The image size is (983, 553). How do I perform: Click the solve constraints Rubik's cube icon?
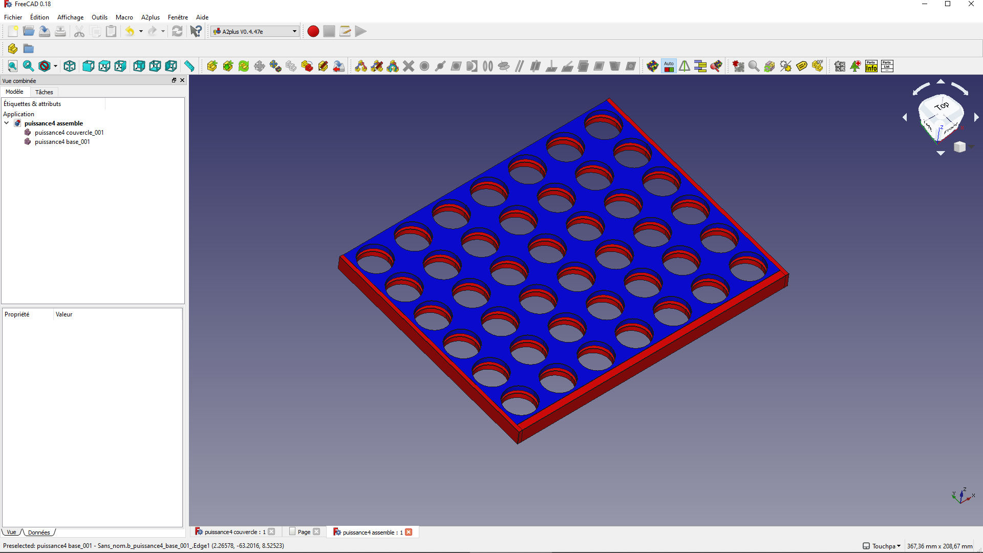(x=652, y=66)
